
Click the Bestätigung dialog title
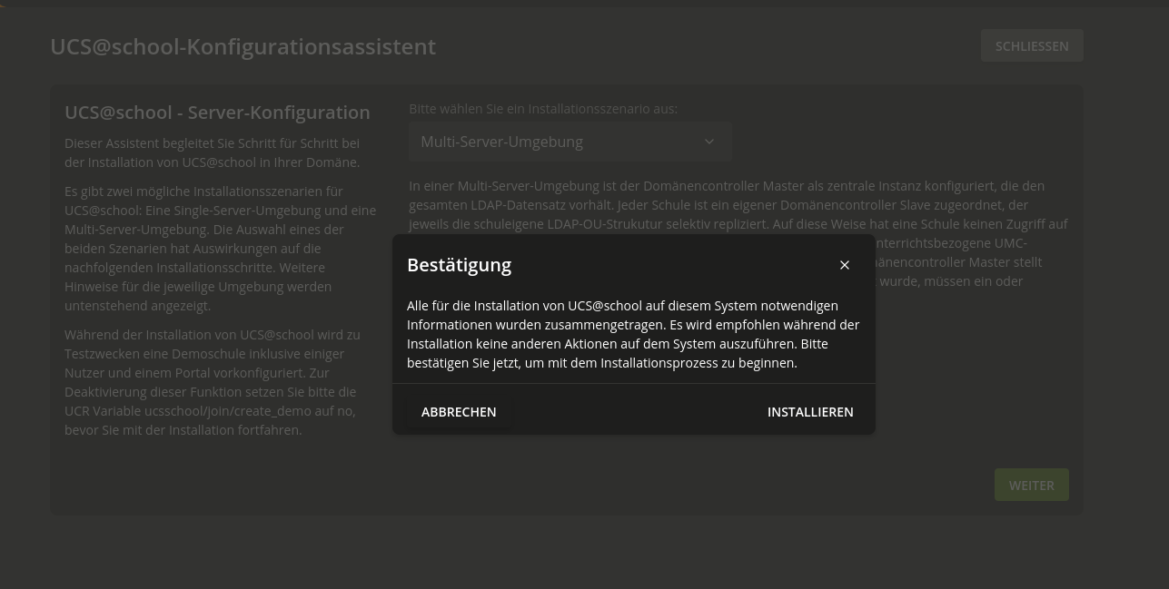(459, 265)
